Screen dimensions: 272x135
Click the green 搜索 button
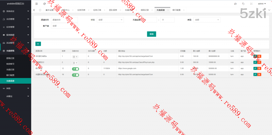click(x=151, y=34)
